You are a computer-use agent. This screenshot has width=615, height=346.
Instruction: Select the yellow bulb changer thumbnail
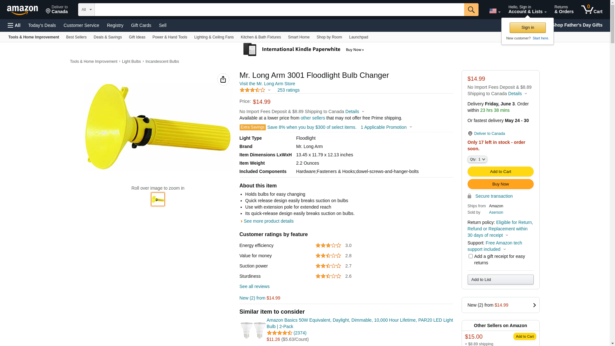158,199
